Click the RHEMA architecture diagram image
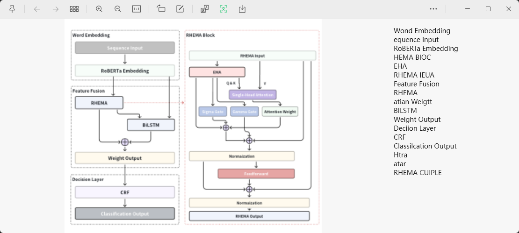Screen dimensions: 519x233 point(193,125)
